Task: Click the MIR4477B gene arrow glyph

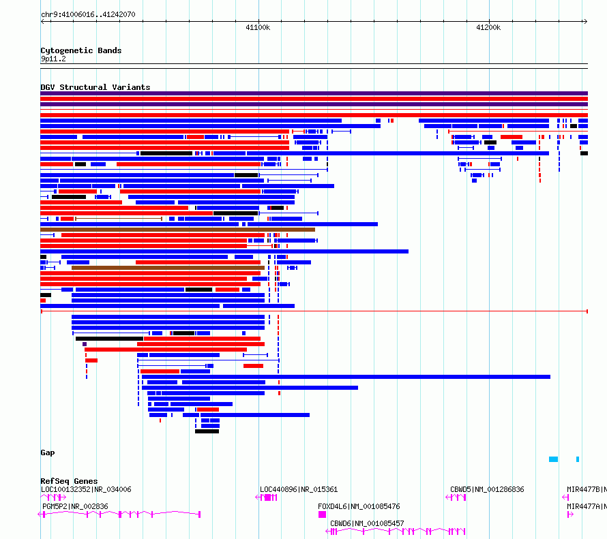Action: [565, 497]
